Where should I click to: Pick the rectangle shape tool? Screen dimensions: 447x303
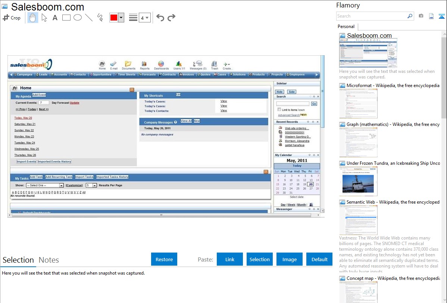click(x=66, y=18)
